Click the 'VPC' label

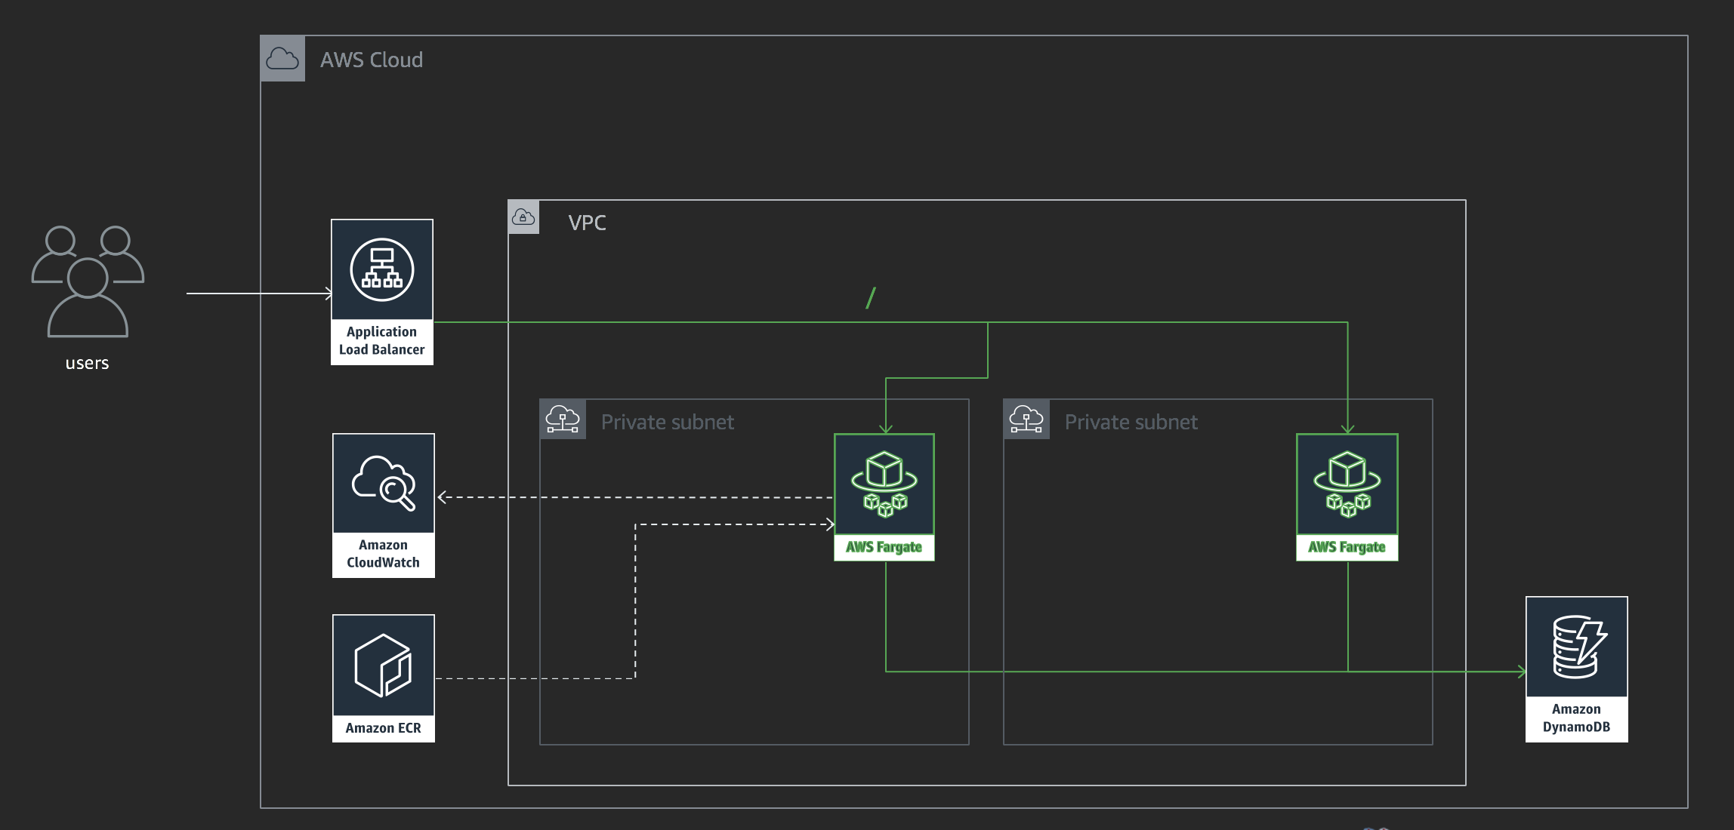[588, 223]
